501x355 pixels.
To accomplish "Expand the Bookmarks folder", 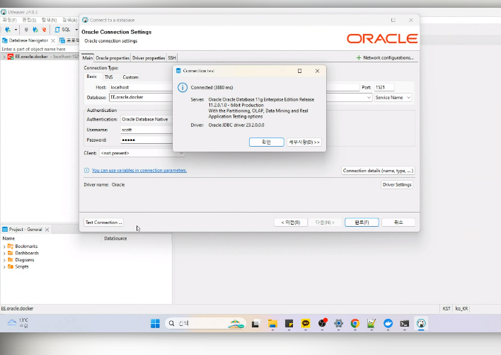I will tap(4, 247).
